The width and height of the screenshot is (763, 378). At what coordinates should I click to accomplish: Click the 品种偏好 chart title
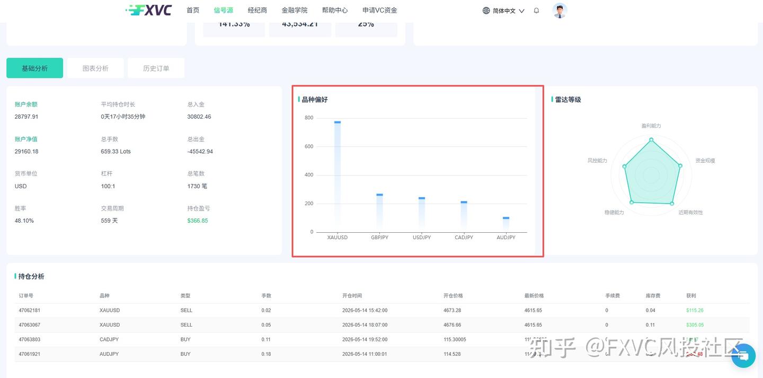click(315, 99)
